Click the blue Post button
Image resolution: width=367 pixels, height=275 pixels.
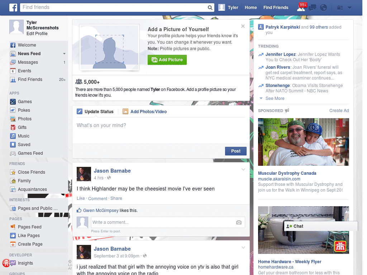(236, 151)
